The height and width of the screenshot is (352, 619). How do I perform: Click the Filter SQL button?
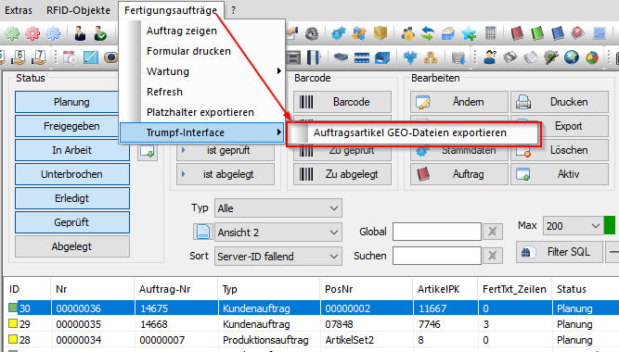click(560, 252)
